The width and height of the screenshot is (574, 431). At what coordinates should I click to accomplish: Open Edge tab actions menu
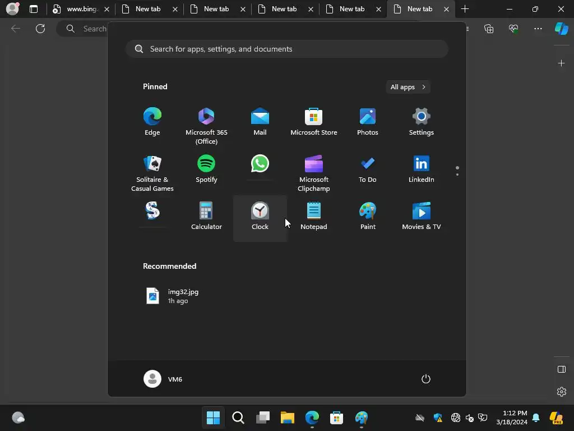33,9
